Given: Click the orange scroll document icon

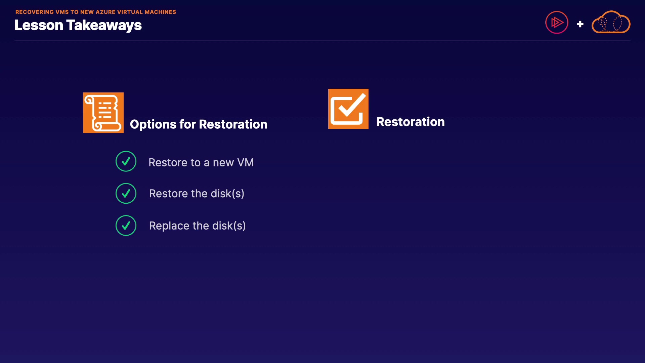Looking at the screenshot, I should [103, 113].
